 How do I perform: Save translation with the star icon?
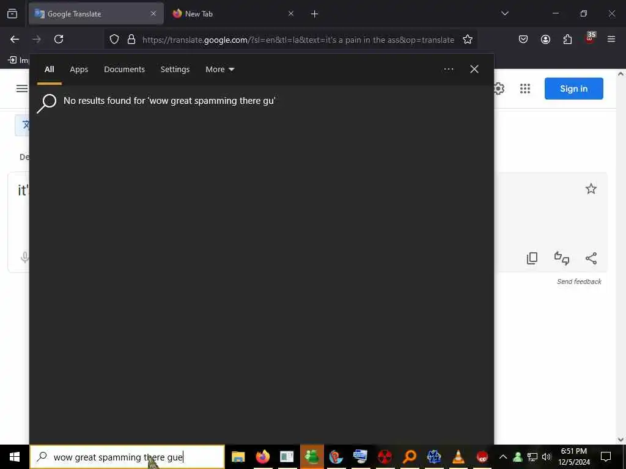click(591, 189)
